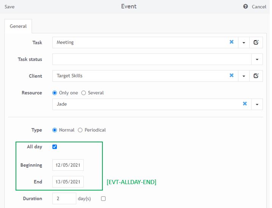Select the Several resource option
272x208 pixels.
83,93
